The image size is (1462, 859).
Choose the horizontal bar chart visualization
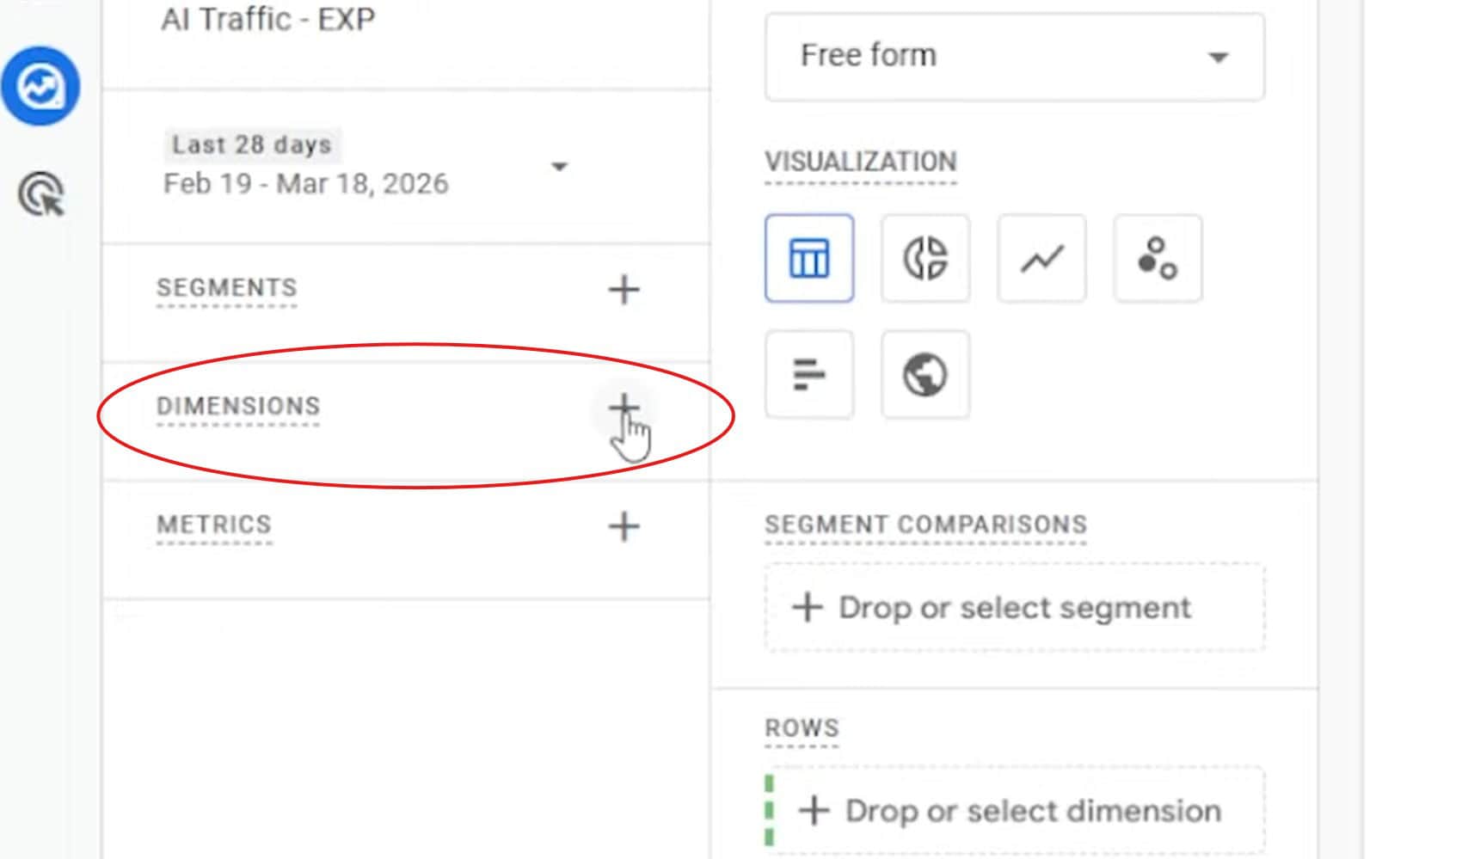(x=808, y=374)
